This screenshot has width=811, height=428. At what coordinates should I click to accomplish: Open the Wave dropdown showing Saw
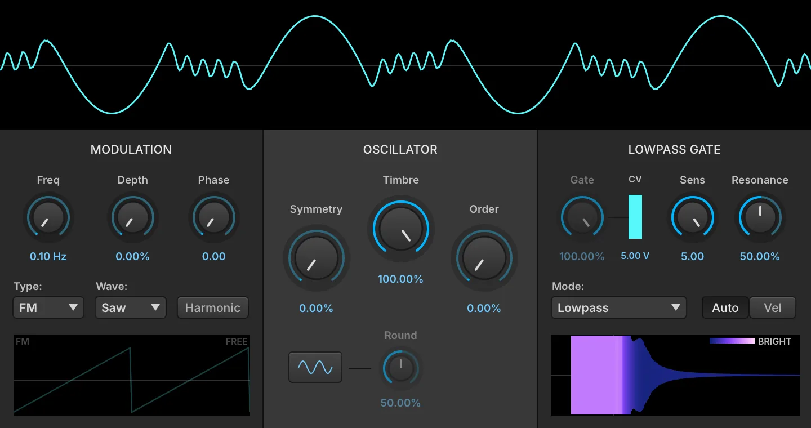click(131, 308)
